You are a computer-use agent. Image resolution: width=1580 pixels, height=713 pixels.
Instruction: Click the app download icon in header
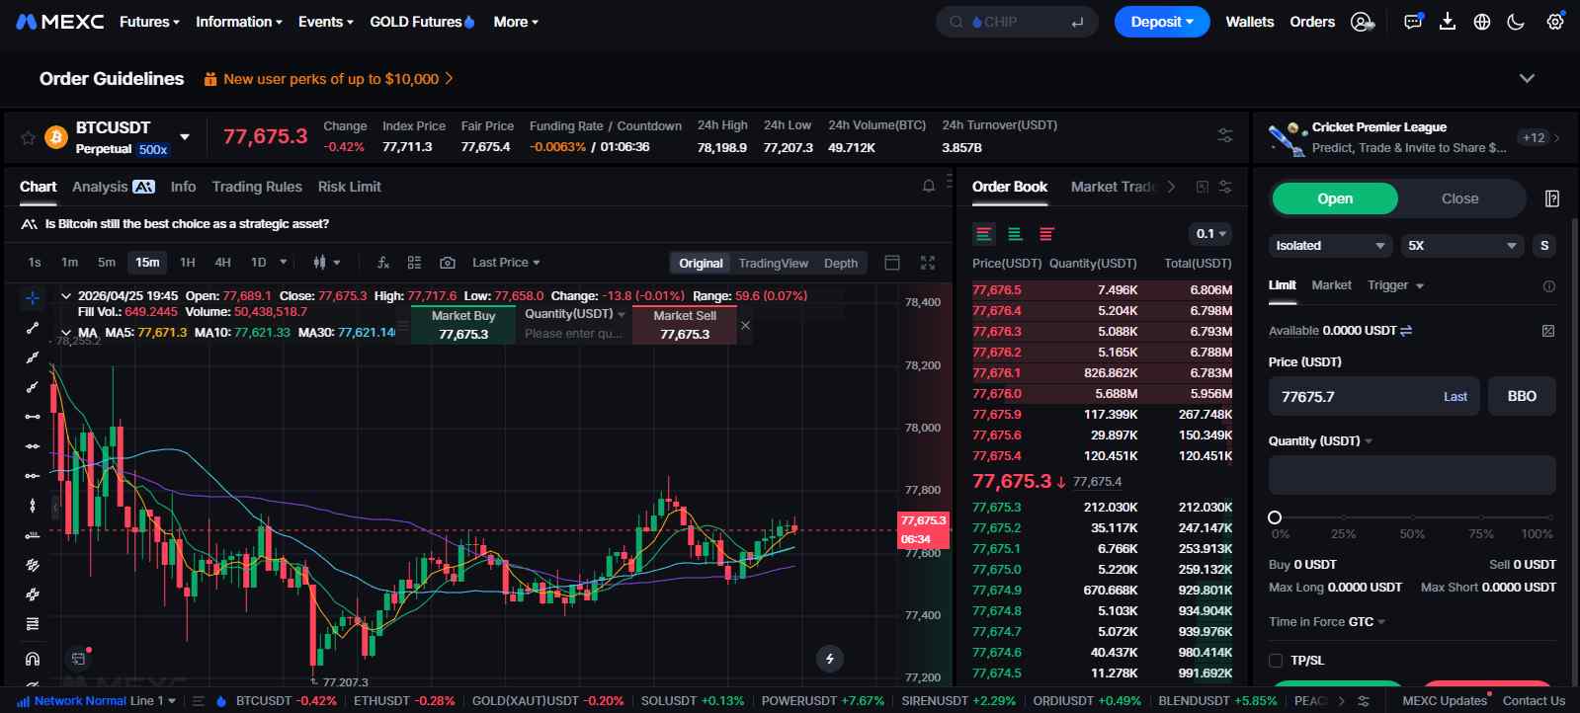click(1448, 22)
